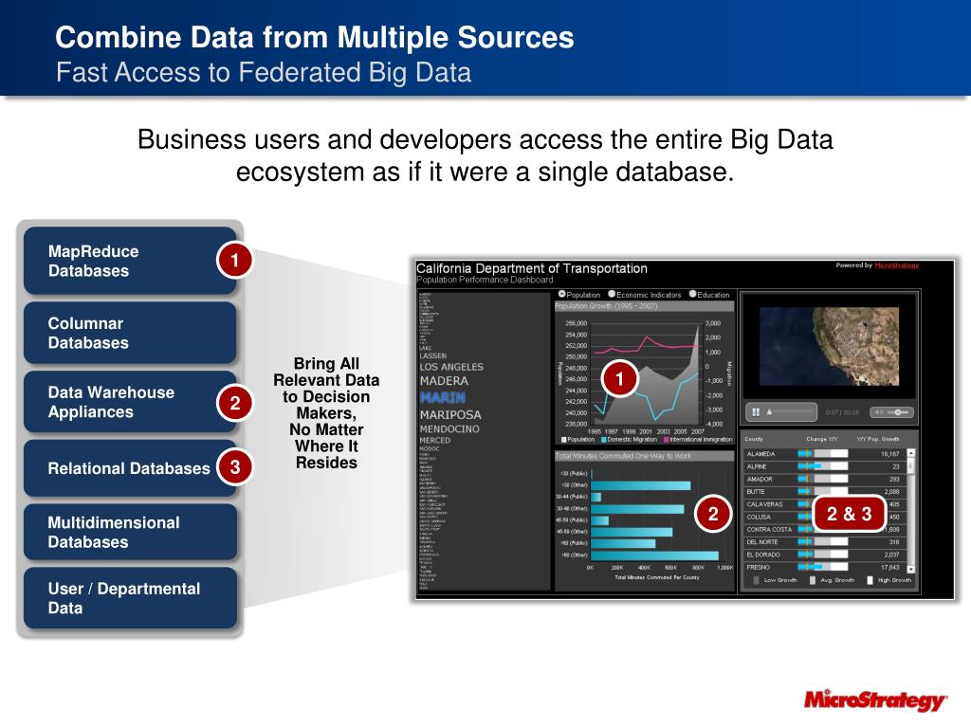Click the Avg. Growth legend swatch
Image resolution: width=971 pixels, height=728 pixels.
pos(813,580)
